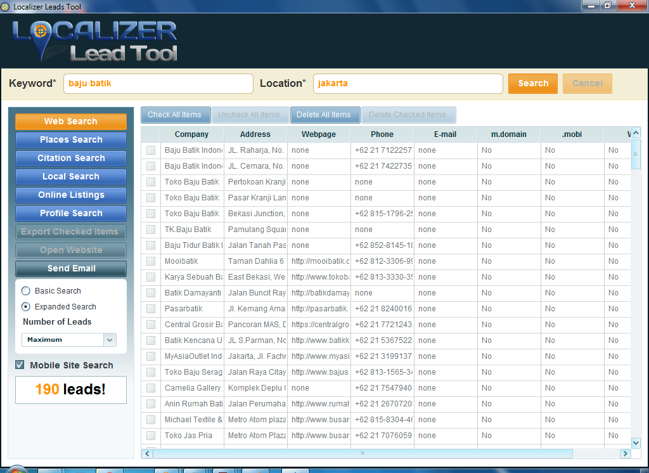Click the Open Website button
Viewport: 649px width, 473px height.
point(71,250)
